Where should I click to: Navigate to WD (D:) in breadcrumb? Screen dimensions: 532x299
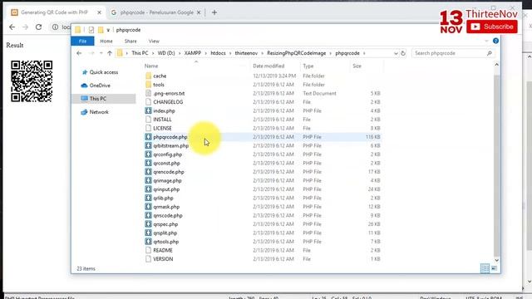pos(166,53)
